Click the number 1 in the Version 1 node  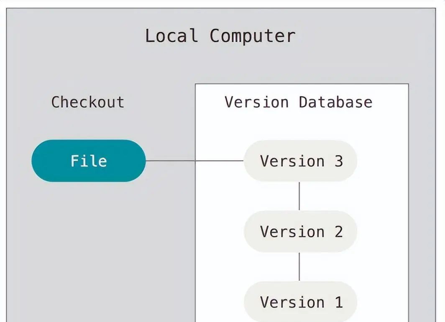pos(339,302)
